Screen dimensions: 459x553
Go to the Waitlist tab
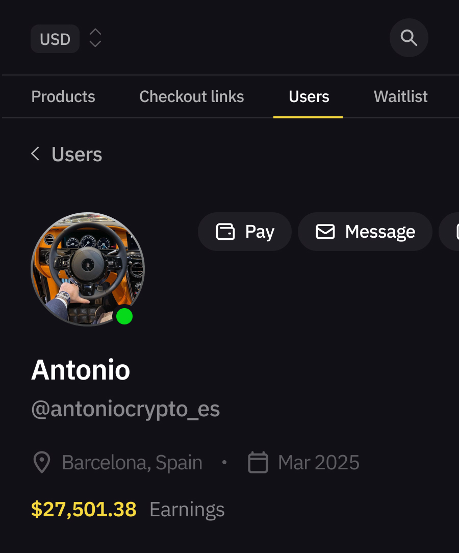[400, 96]
